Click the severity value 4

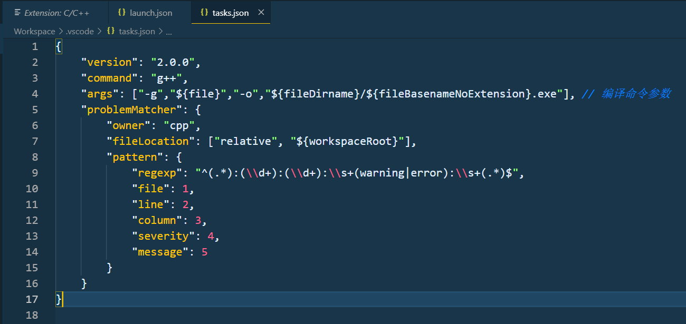[x=210, y=235]
